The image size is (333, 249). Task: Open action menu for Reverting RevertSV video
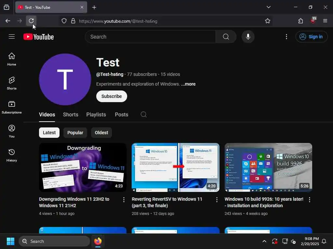tap(217, 199)
